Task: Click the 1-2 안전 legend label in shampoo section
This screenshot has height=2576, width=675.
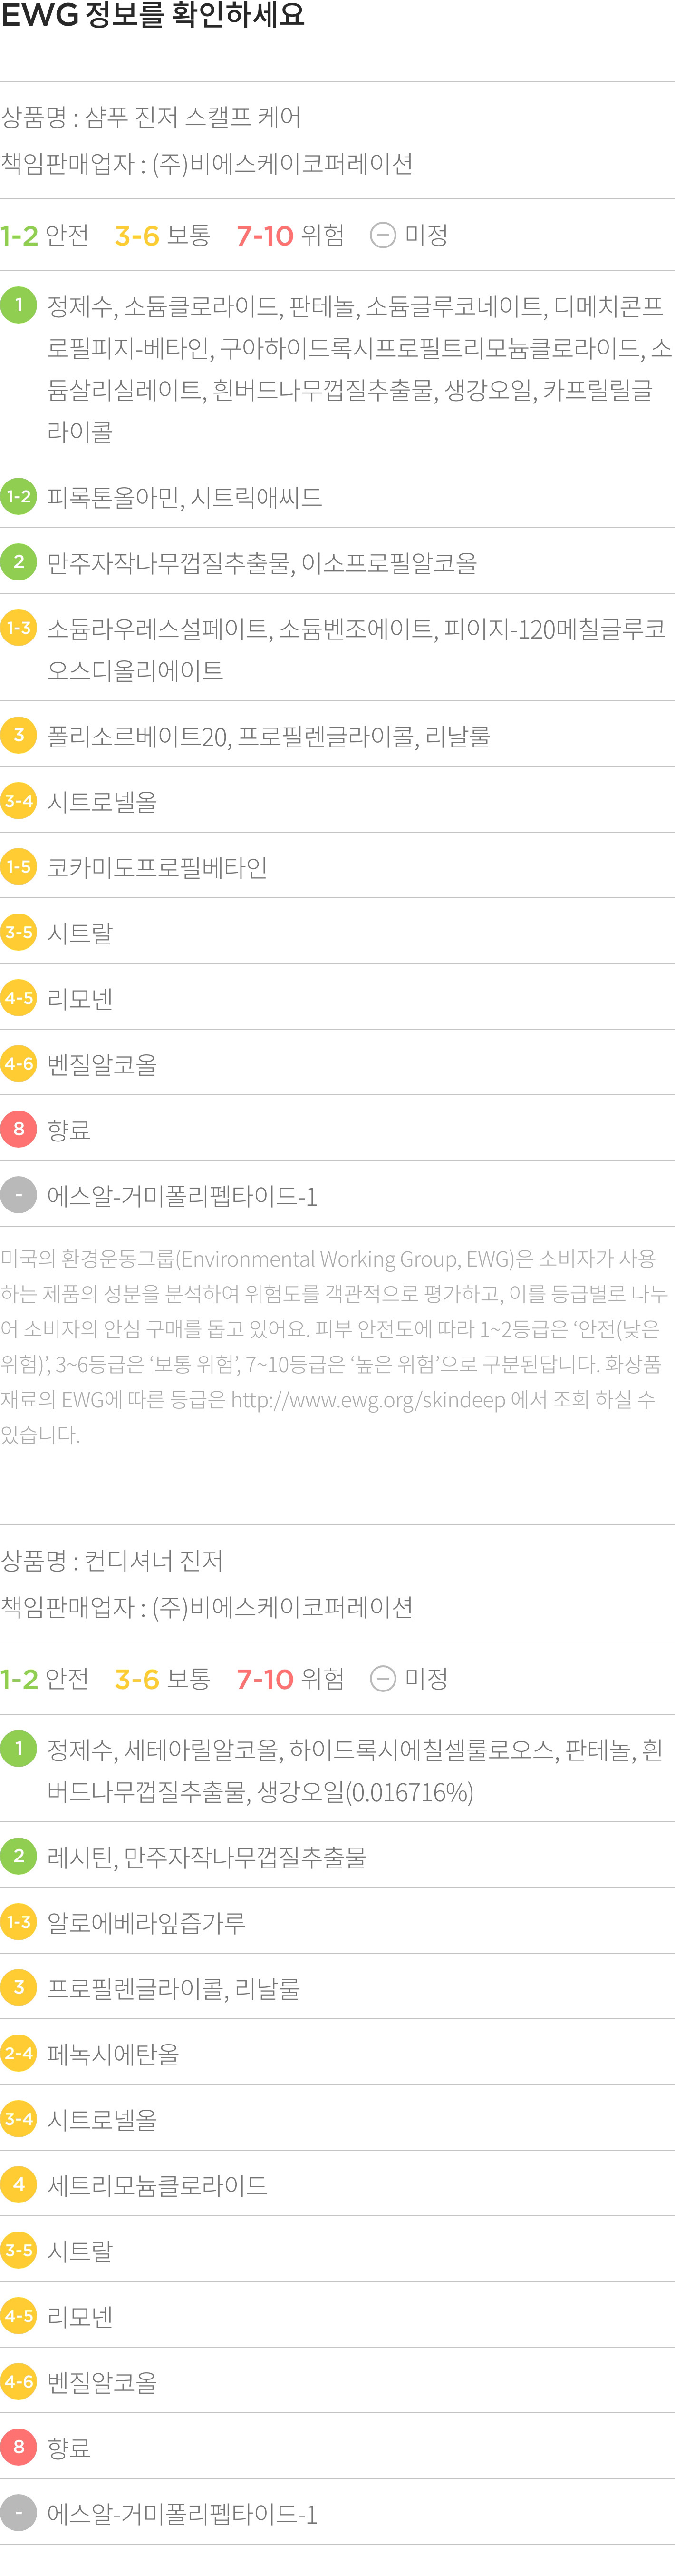Action: [x=45, y=236]
